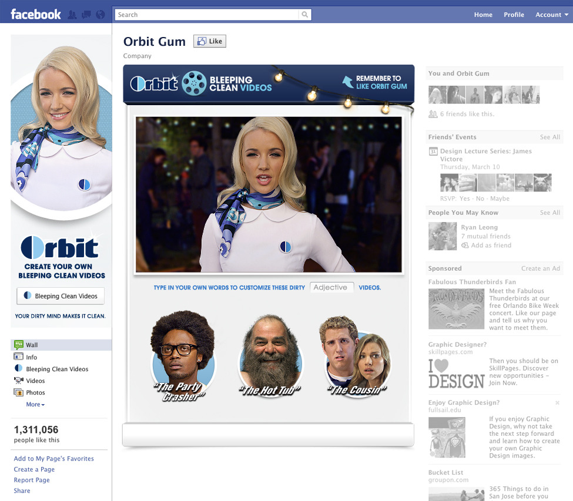This screenshot has height=501, width=573.
Task: RSVP No to the event
Action: pos(480,199)
